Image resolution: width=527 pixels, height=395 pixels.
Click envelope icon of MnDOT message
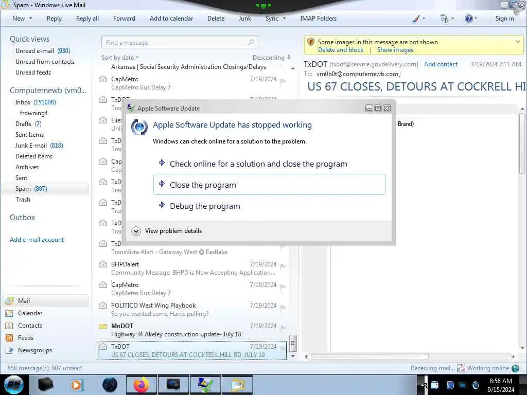(103, 326)
